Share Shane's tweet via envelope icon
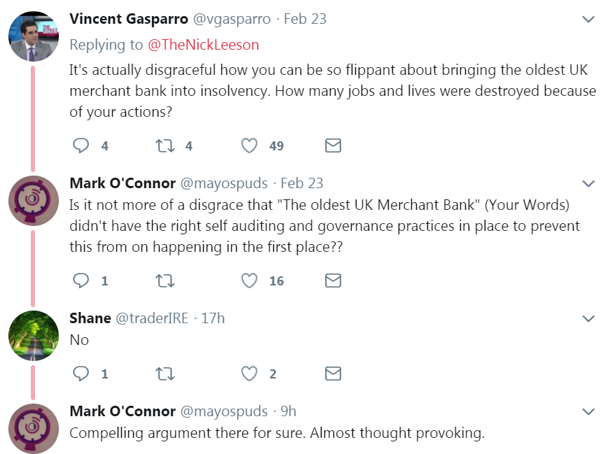This screenshot has width=608, height=454. point(333,374)
